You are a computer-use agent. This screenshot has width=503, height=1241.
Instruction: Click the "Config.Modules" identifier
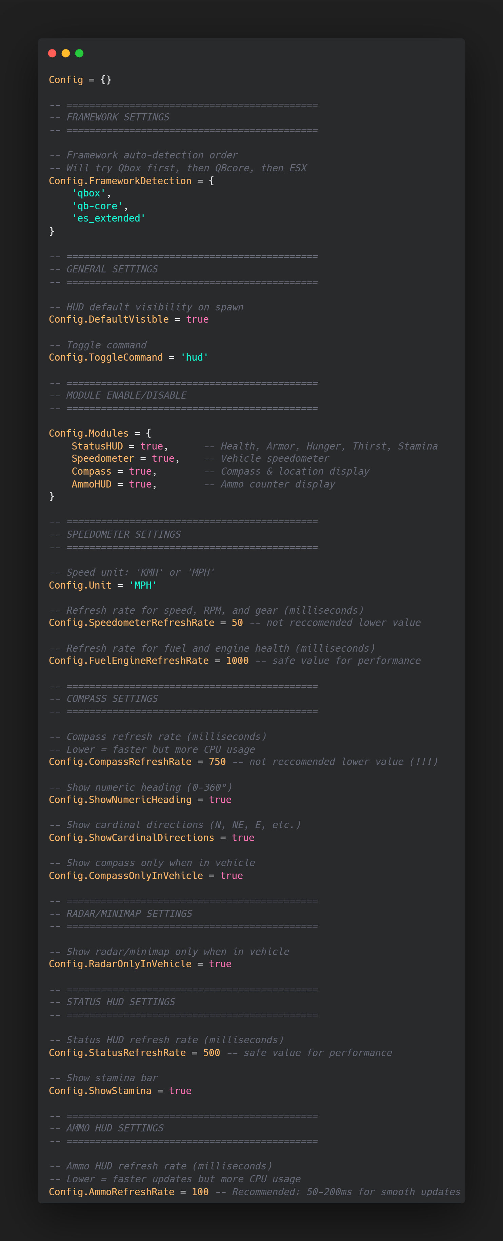pyautogui.click(x=89, y=433)
